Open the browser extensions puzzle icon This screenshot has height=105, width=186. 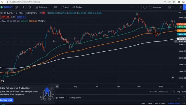[x=179, y=2]
